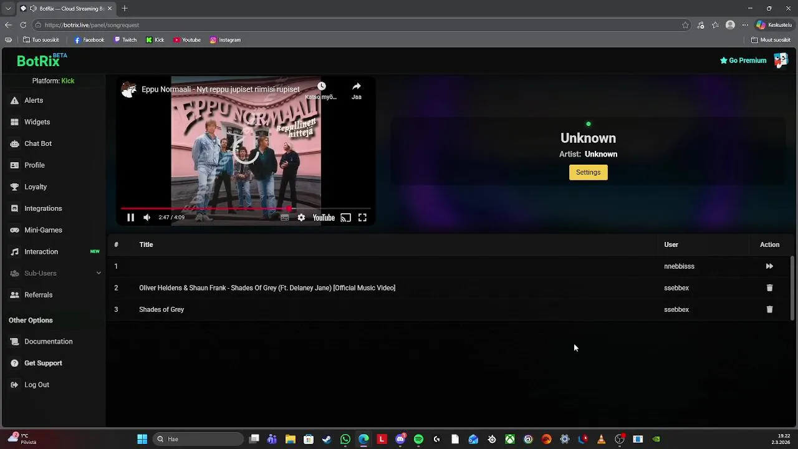
Task: Open the tab search dropdown
Action: click(x=7, y=8)
